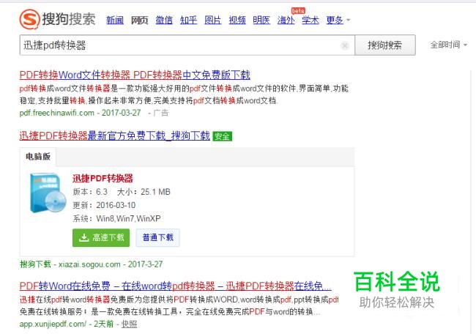
Task: Open the 新闻 search category
Action: coord(115,21)
